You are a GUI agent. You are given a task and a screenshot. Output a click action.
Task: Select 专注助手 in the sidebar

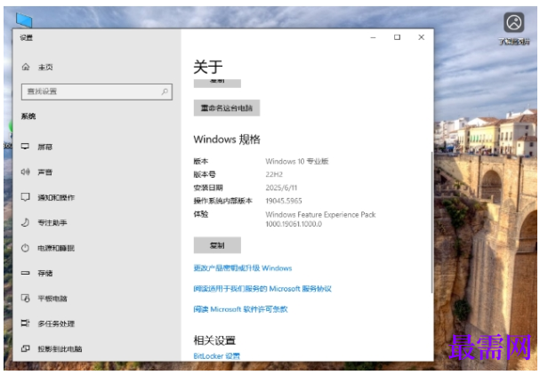(x=52, y=222)
